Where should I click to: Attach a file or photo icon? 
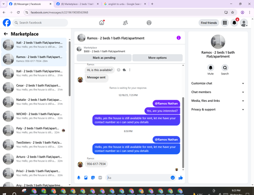point(86,178)
